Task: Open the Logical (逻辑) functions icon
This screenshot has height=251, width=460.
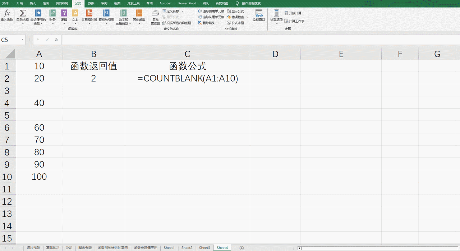Action: (x=64, y=13)
